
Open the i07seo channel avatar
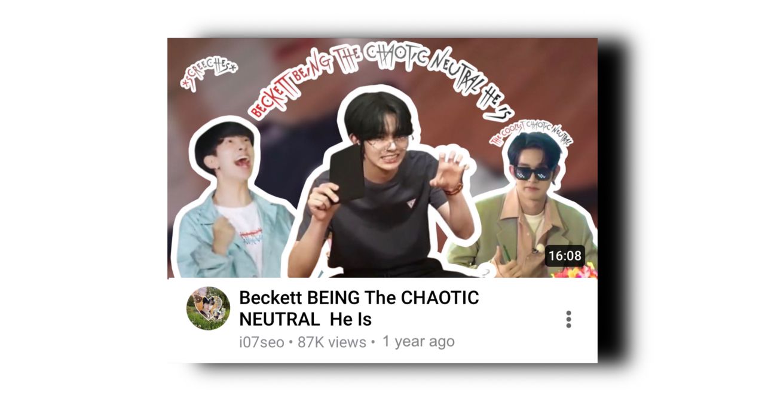208,308
